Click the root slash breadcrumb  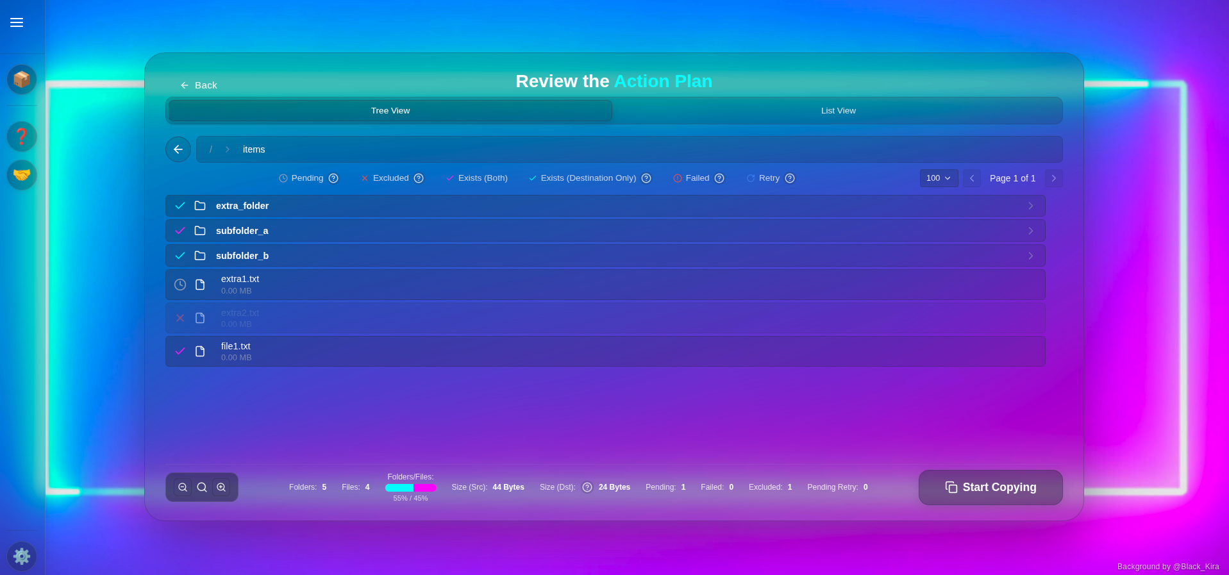pyautogui.click(x=211, y=149)
